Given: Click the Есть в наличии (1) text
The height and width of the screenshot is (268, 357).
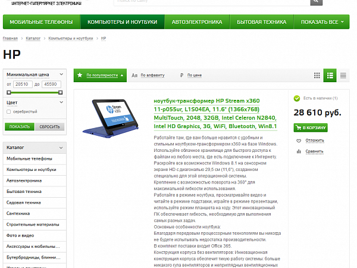Looking at the screenshot, I should point(320,98).
